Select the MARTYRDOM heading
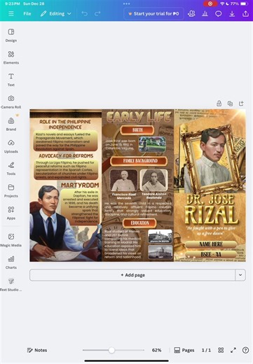Viewport: 253px width, 364px height. (x=80, y=185)
